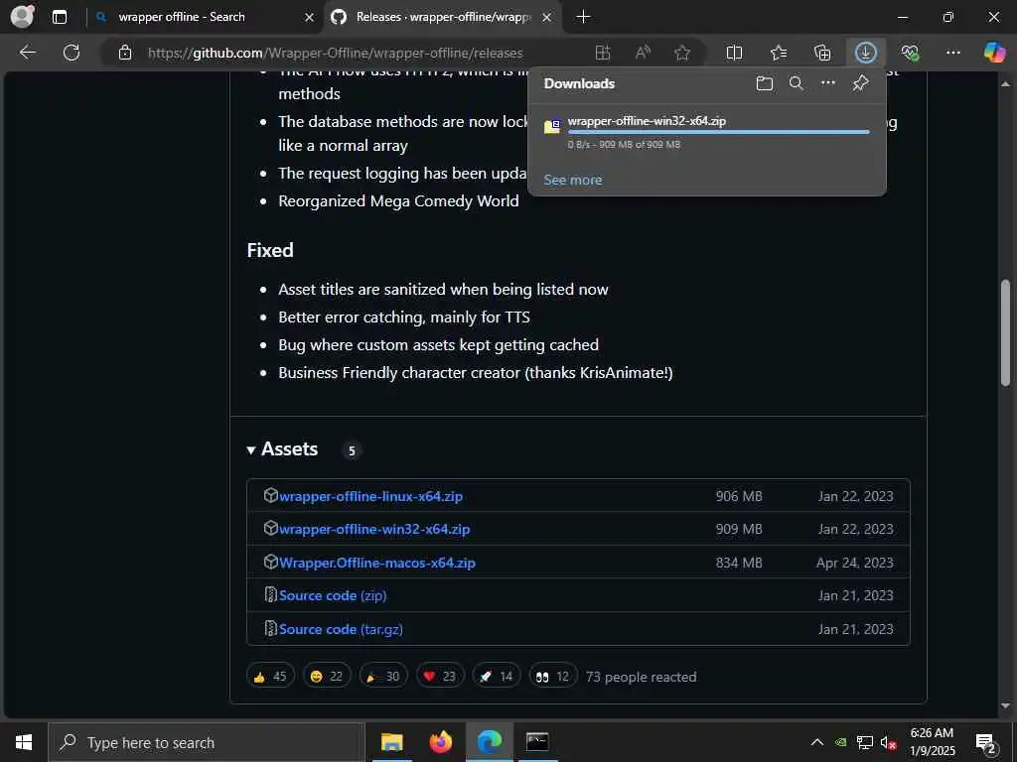This screenshot has width=1017, height=762.
Task: Download wrapper-offline-win32-x64.zip from Assets list
Action: tap(374, 530)
